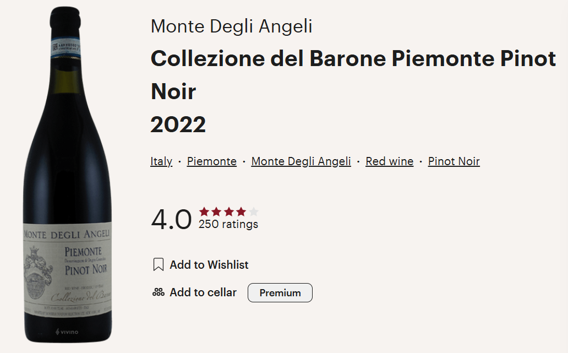Screen dimensions: 568x353
Task: Open the Red wine category link
Action: (390, 161)
